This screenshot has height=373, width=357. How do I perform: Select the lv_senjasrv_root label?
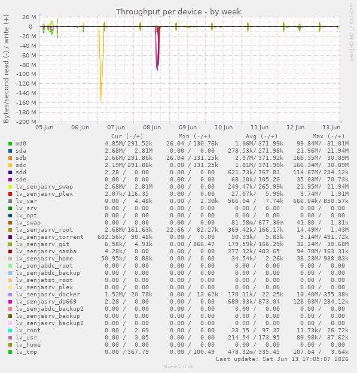point(44,230)
